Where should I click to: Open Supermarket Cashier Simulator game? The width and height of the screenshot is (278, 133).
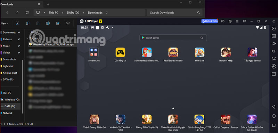[147, 52]
